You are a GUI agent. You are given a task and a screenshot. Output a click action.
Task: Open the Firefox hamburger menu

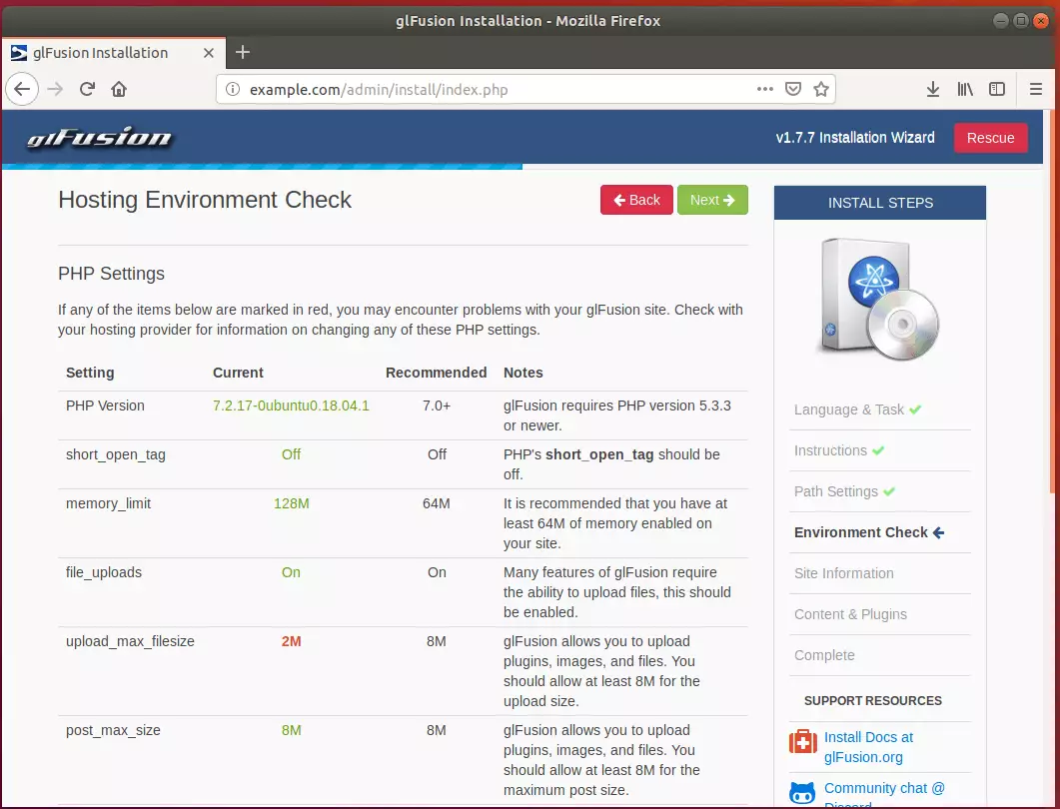(x=1036, y=89)
